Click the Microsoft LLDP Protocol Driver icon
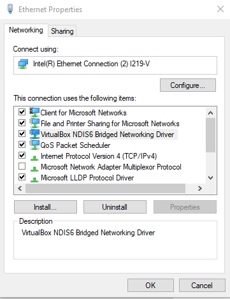230x299 pixels. tap(34, 179)
